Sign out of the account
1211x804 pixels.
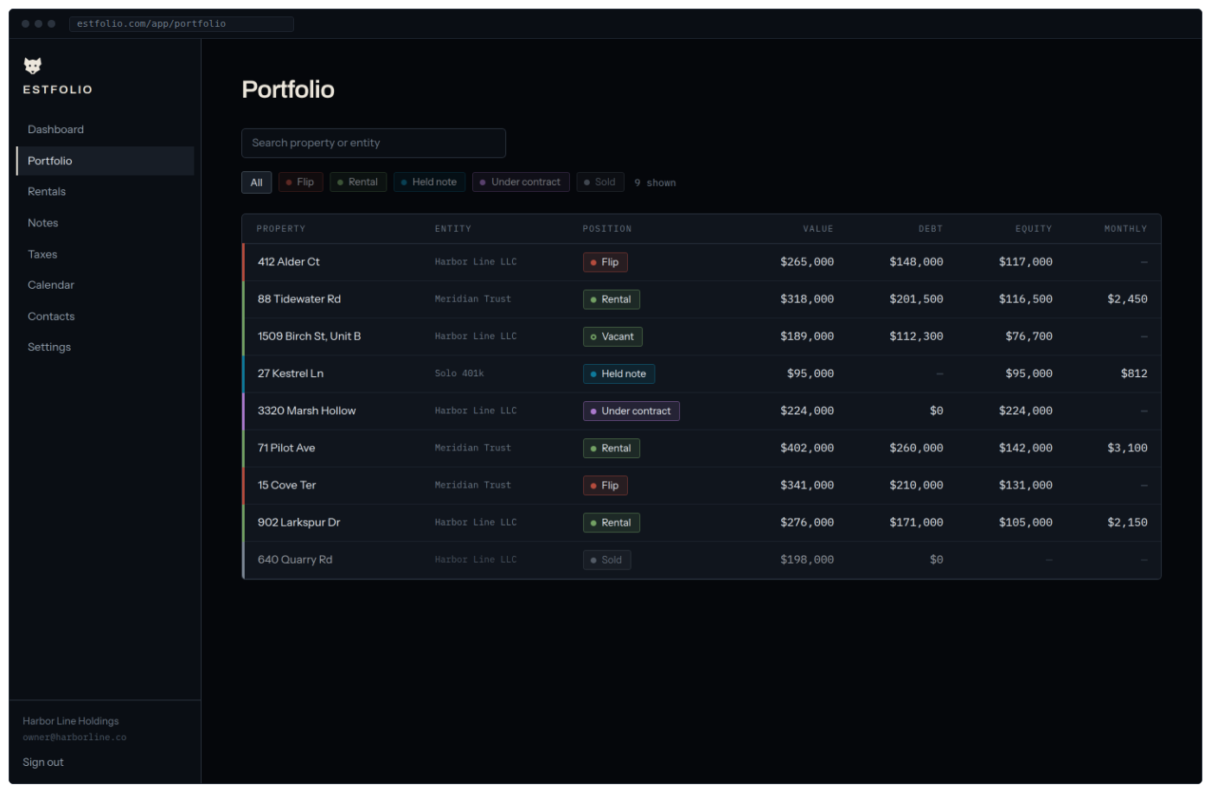[x=43, y=763]
